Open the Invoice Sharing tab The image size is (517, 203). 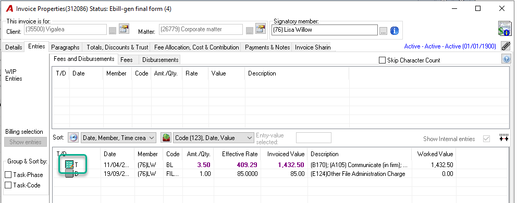[x=313, y=47]
